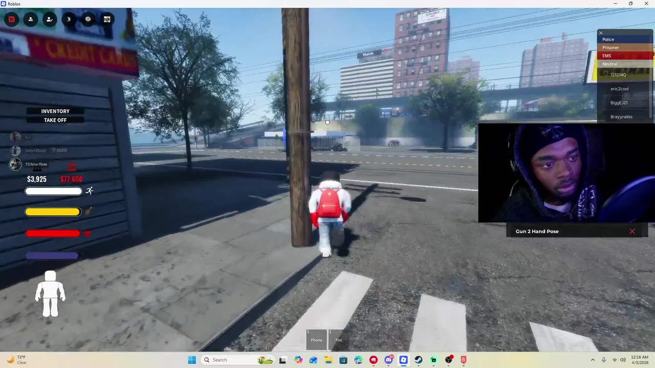Click the red square record icon
This screenshot has width=655, height=368.
11,19
